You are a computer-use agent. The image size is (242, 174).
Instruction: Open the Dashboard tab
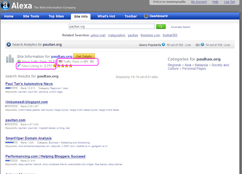click(x=158, y=16)
